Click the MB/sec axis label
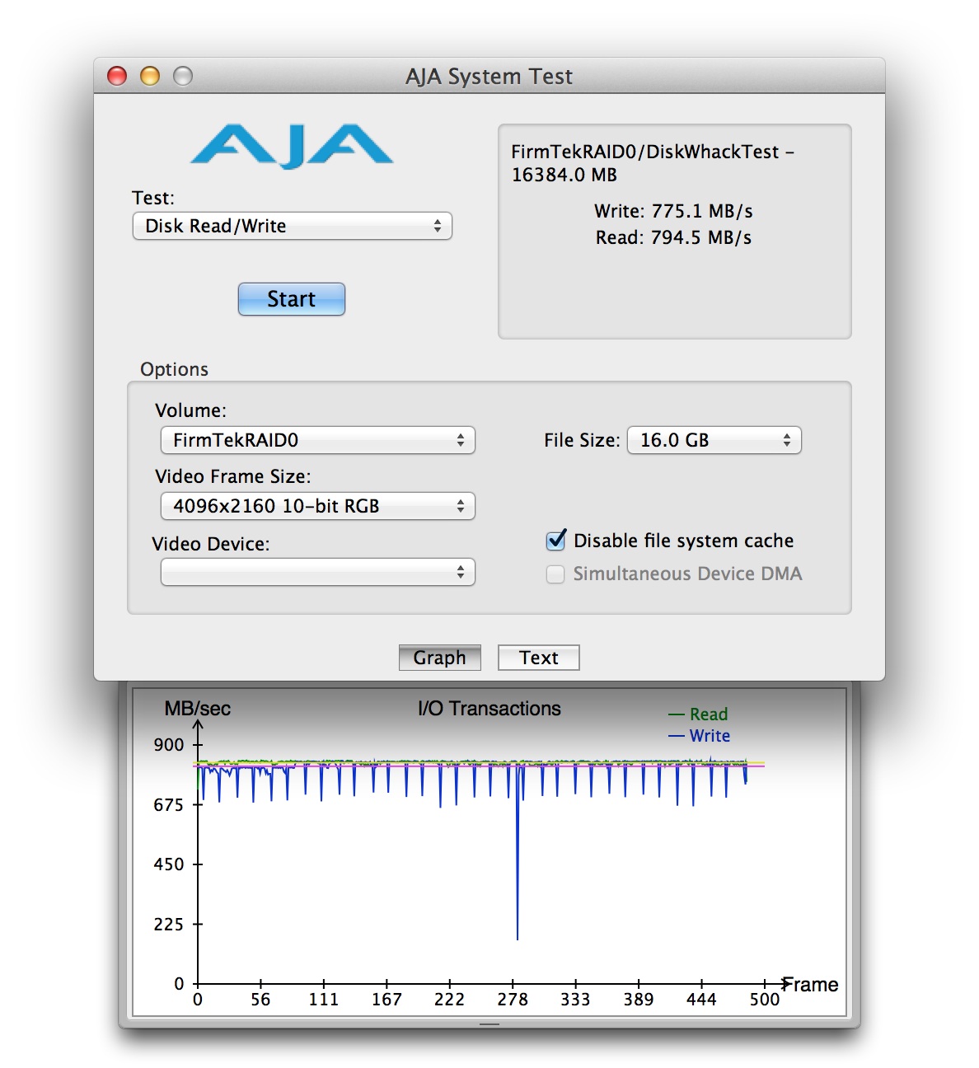The height and width of the screenshot is (1068, 979). tap(198, 709)
